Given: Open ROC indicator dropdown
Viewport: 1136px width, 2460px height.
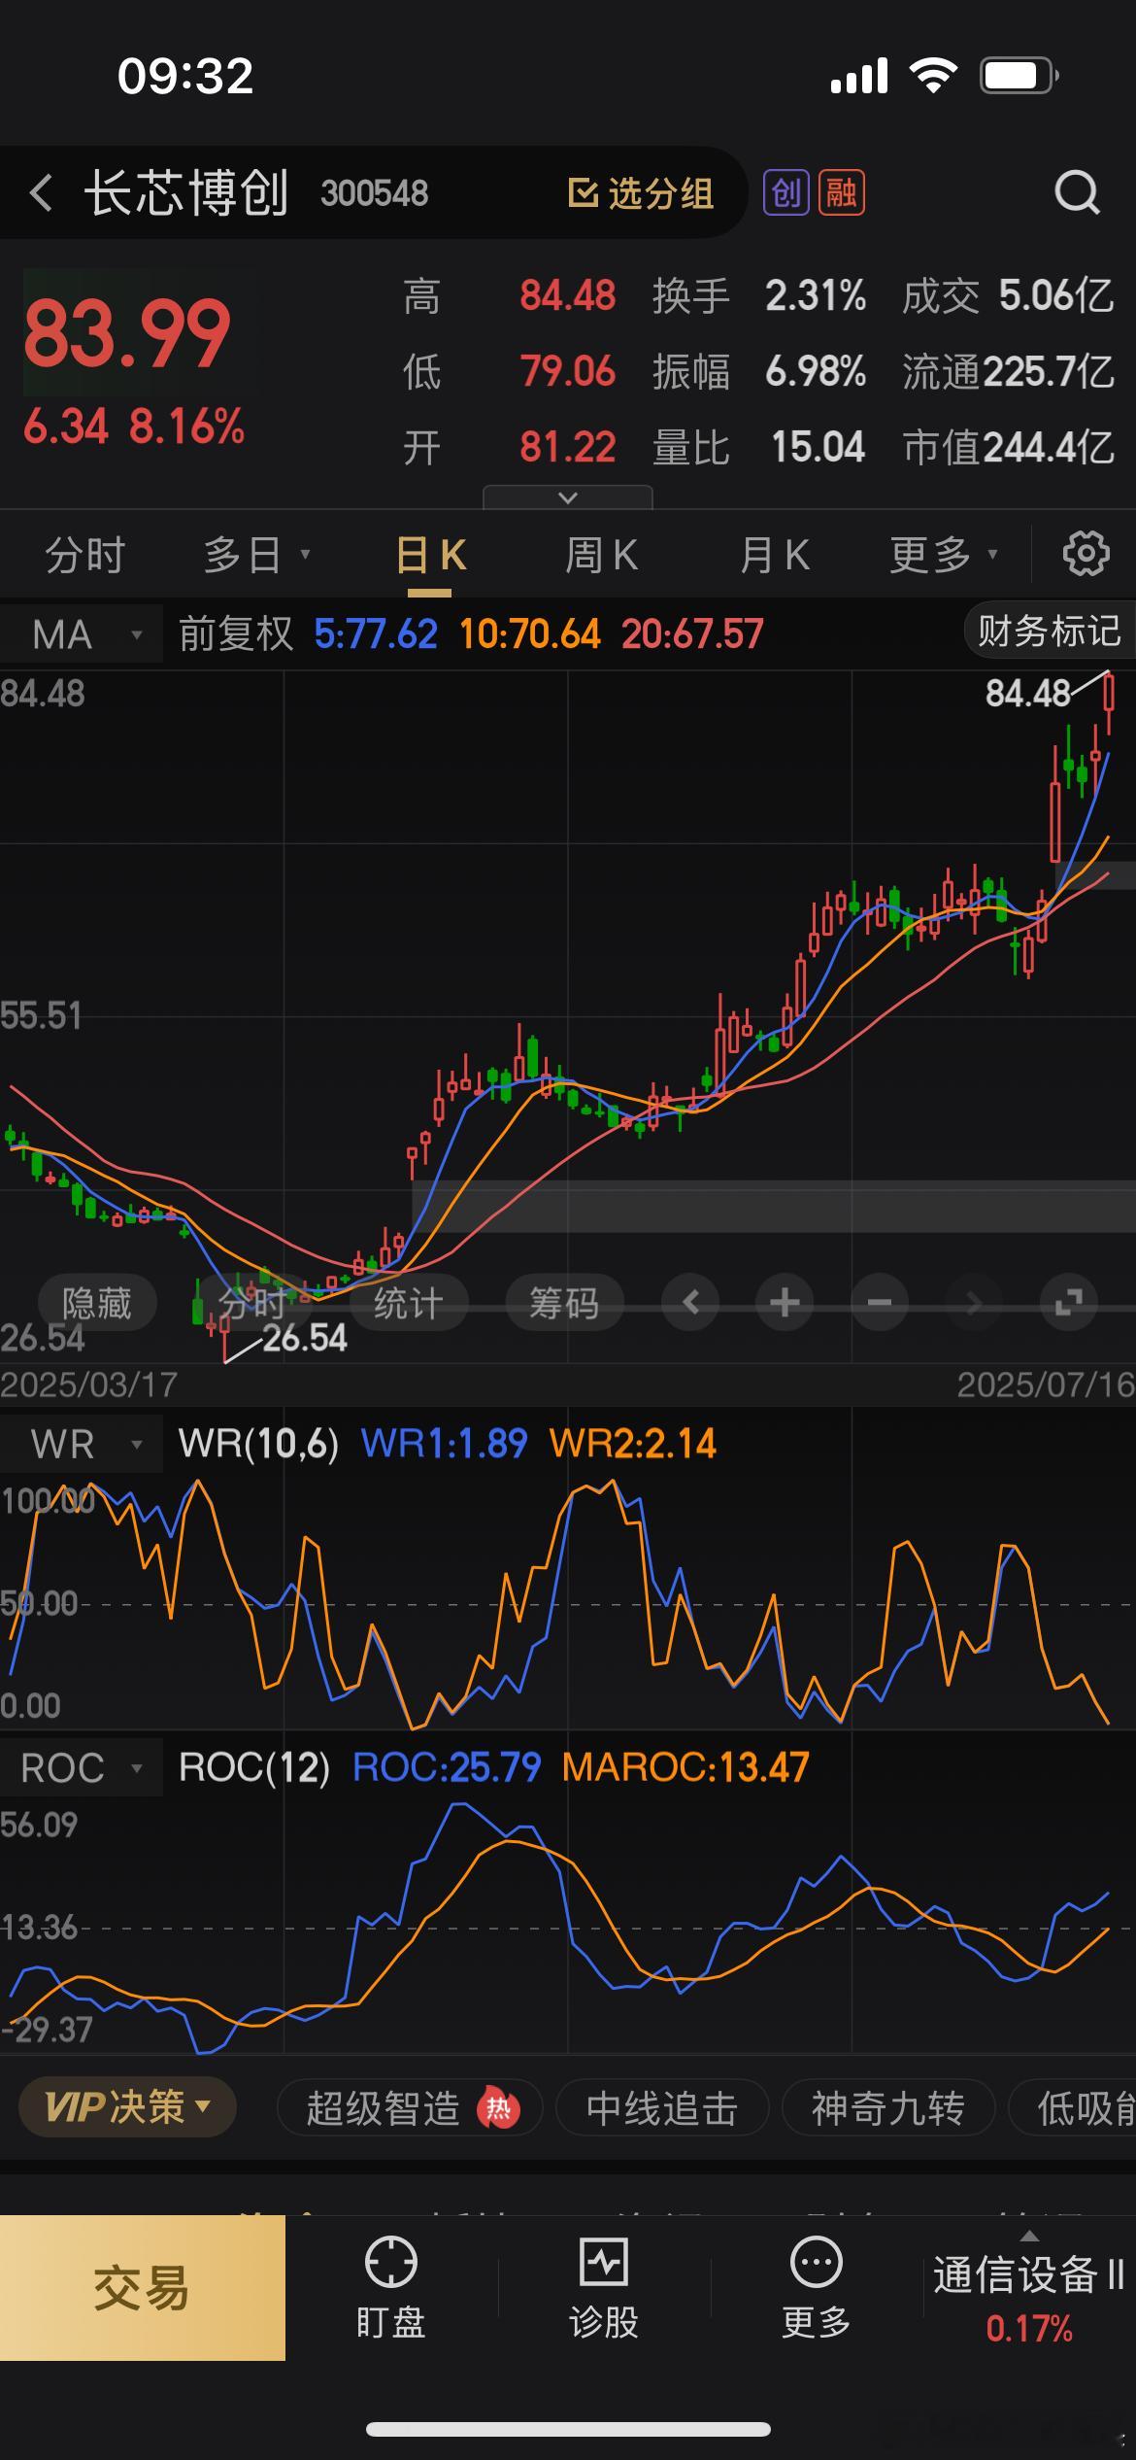Looking at the screenshot, I should pos(83,1768).
